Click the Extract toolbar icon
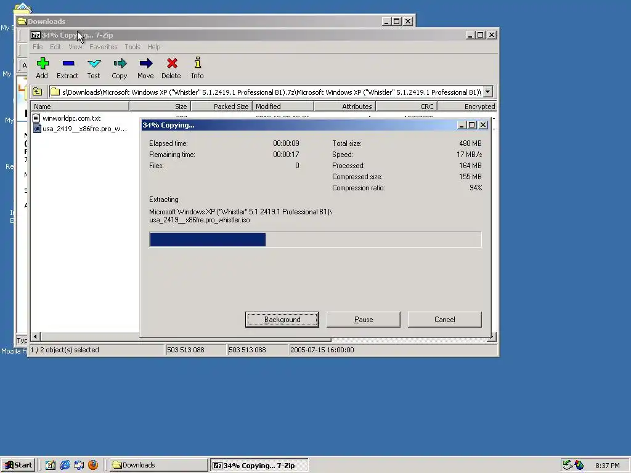This screenshot has height=473, width=631. [x=68, y=63]
